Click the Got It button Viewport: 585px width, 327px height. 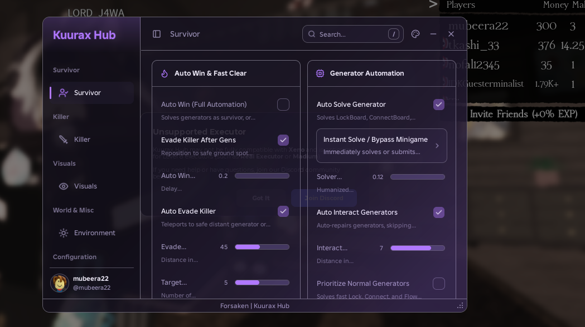[x=261, y=198]
